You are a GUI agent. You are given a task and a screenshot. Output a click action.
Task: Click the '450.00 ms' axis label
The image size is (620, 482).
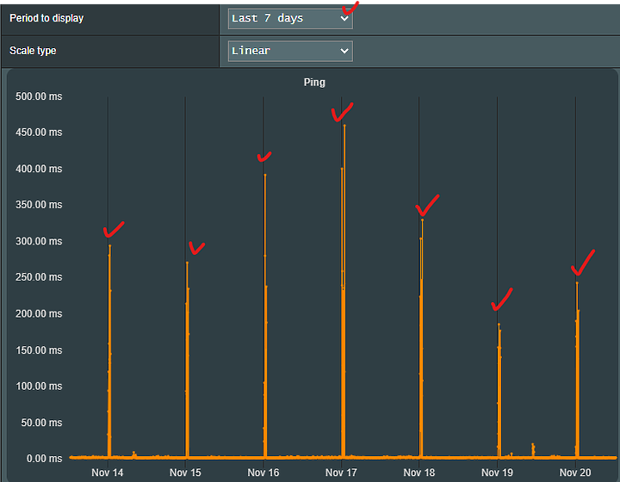coord(39,133)
